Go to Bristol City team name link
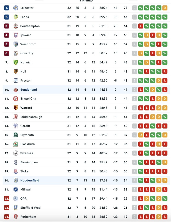The width and height of the screenshot is (171, 222). pyautogui.click(x=28, y=99)
